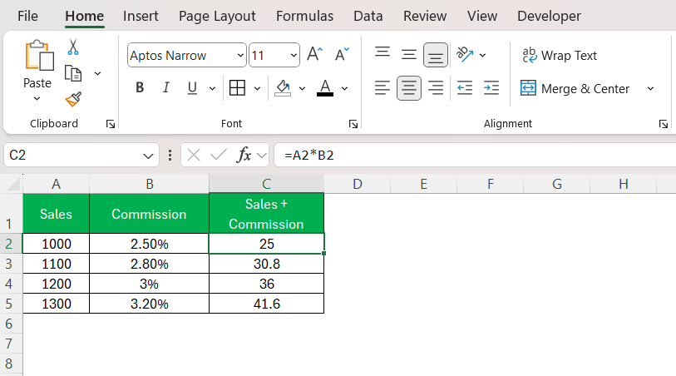Open Clipboard group dialog launcher
The height and width of the screenshot is (376, 676).
[111, 124]
